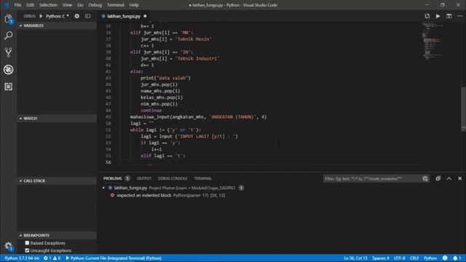Image resolution: width=466 pixels, height=262 pixels.
Task: Open the Selection menu
Action: [x=48, y=5]
